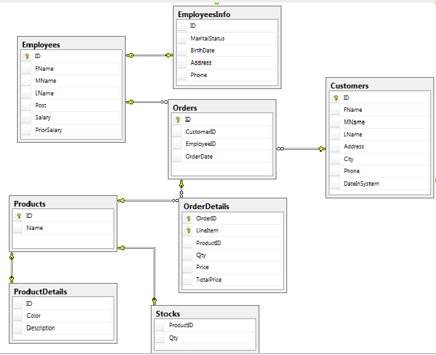Image resolution: width=436 pixels, height=355 pixels.
Task: Select Price column in OrderDetails
Action: click(x=232, y=267)
